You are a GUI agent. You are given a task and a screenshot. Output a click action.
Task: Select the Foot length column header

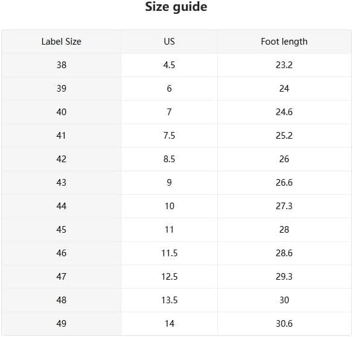pos(284,42)
